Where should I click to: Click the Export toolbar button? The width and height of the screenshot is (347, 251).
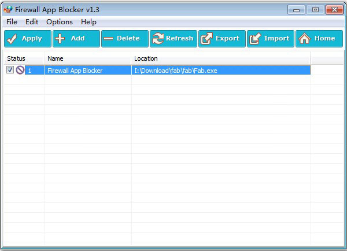[222, 39]
